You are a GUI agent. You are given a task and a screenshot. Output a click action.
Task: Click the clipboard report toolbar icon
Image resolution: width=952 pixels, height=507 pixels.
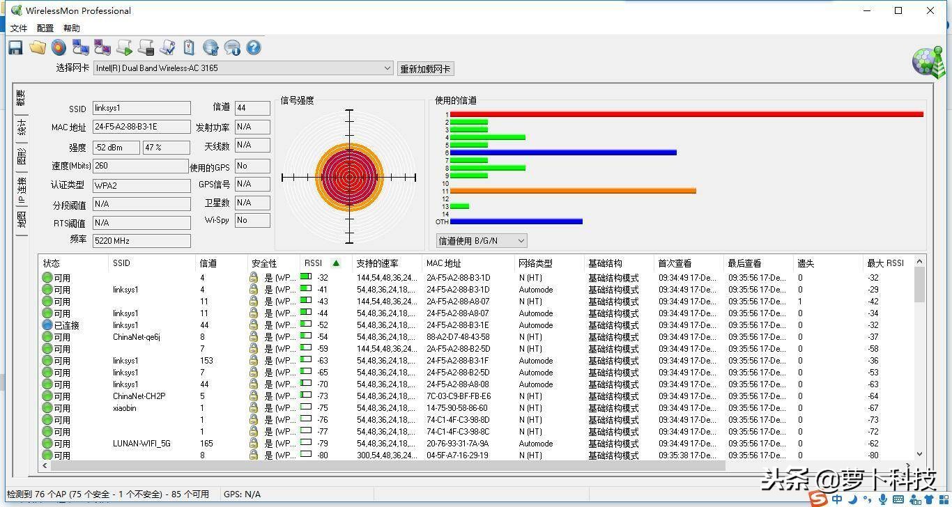[x=188, y=47]
